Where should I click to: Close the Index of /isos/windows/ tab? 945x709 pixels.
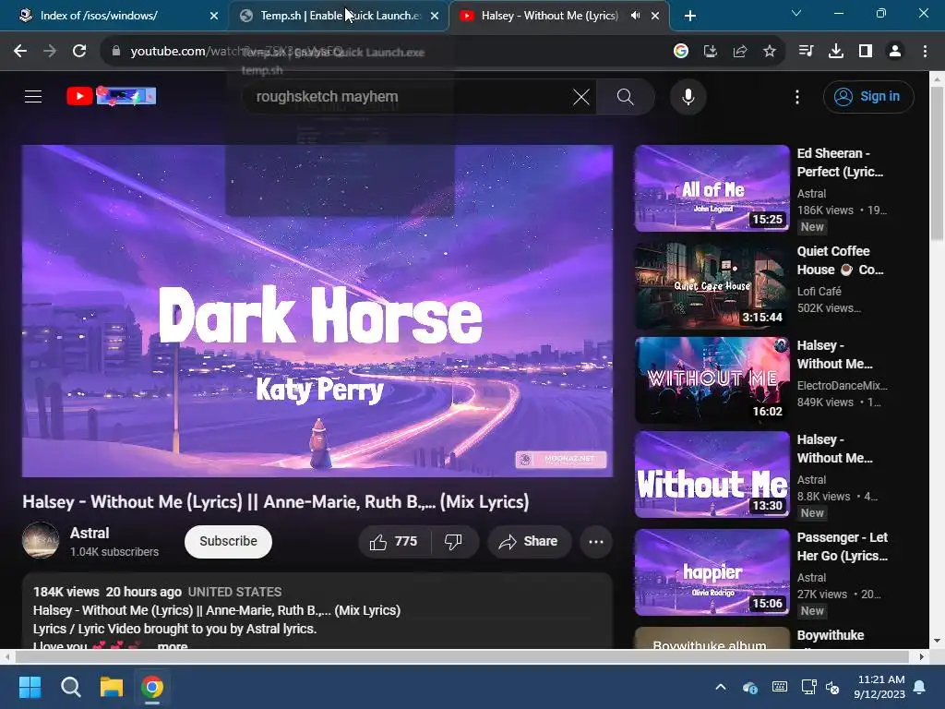[214, 16]
